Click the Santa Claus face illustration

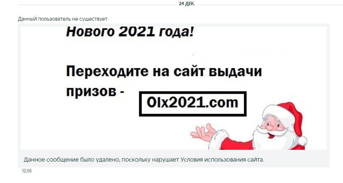(272, 126)
